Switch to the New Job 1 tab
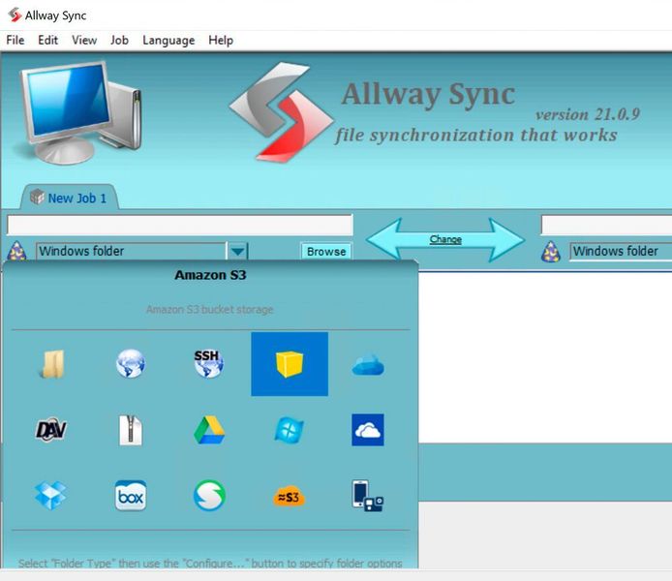Image resolution: width=672 pixels, height=581 pixels. [x=70, y=198]
